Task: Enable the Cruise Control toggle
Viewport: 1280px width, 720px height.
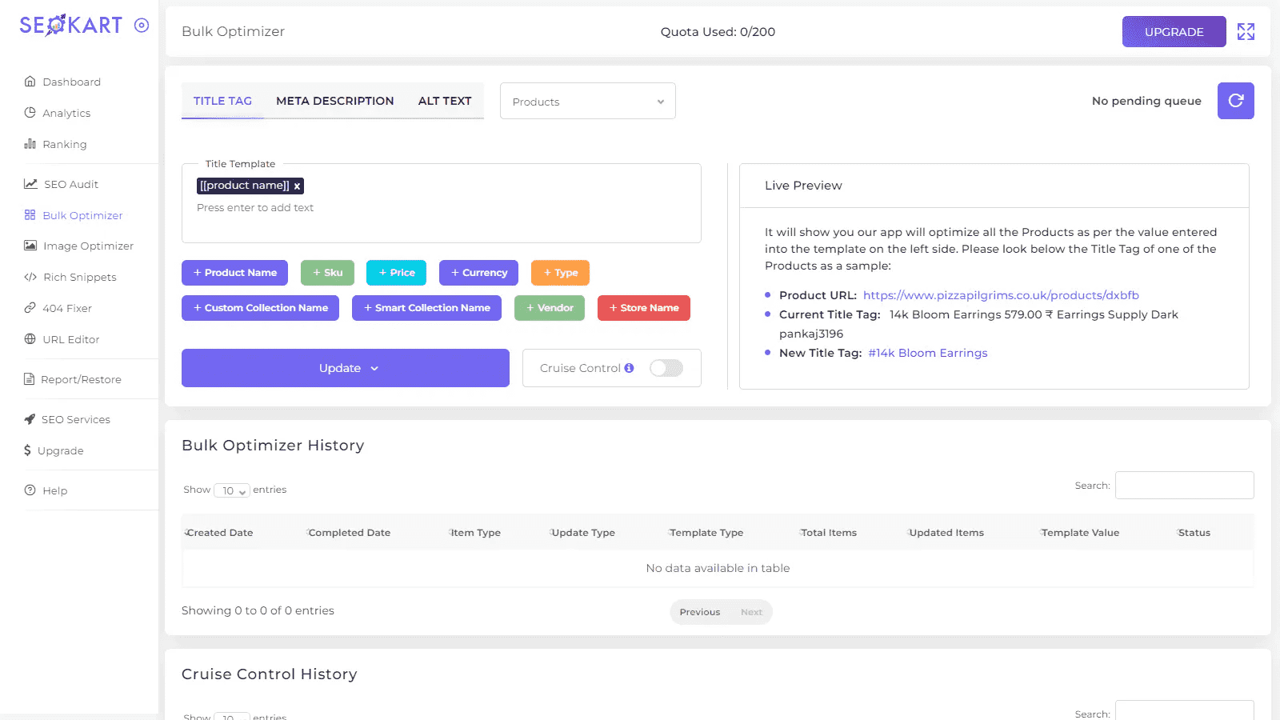Action: (666, 368)
